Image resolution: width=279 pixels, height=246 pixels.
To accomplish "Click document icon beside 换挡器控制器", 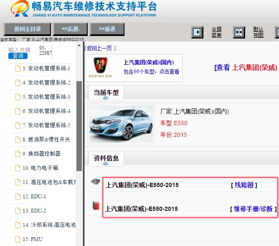I will click(x=18, y=154).
